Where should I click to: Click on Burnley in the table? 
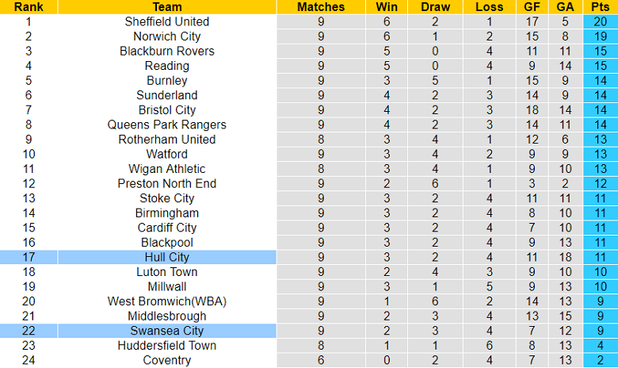point(167,80)
